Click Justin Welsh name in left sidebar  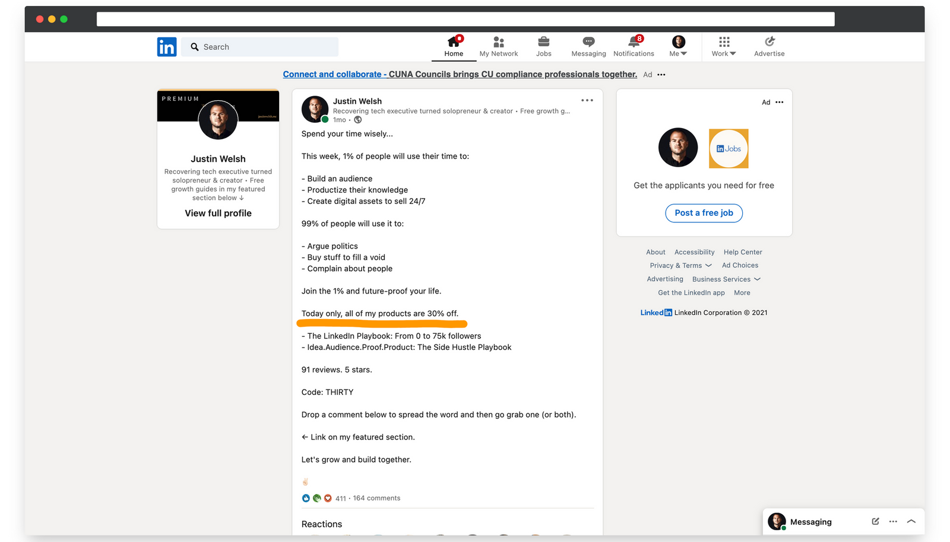point(218,159)
